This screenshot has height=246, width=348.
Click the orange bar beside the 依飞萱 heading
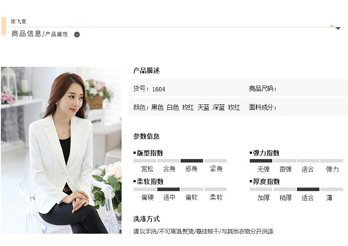4,26
